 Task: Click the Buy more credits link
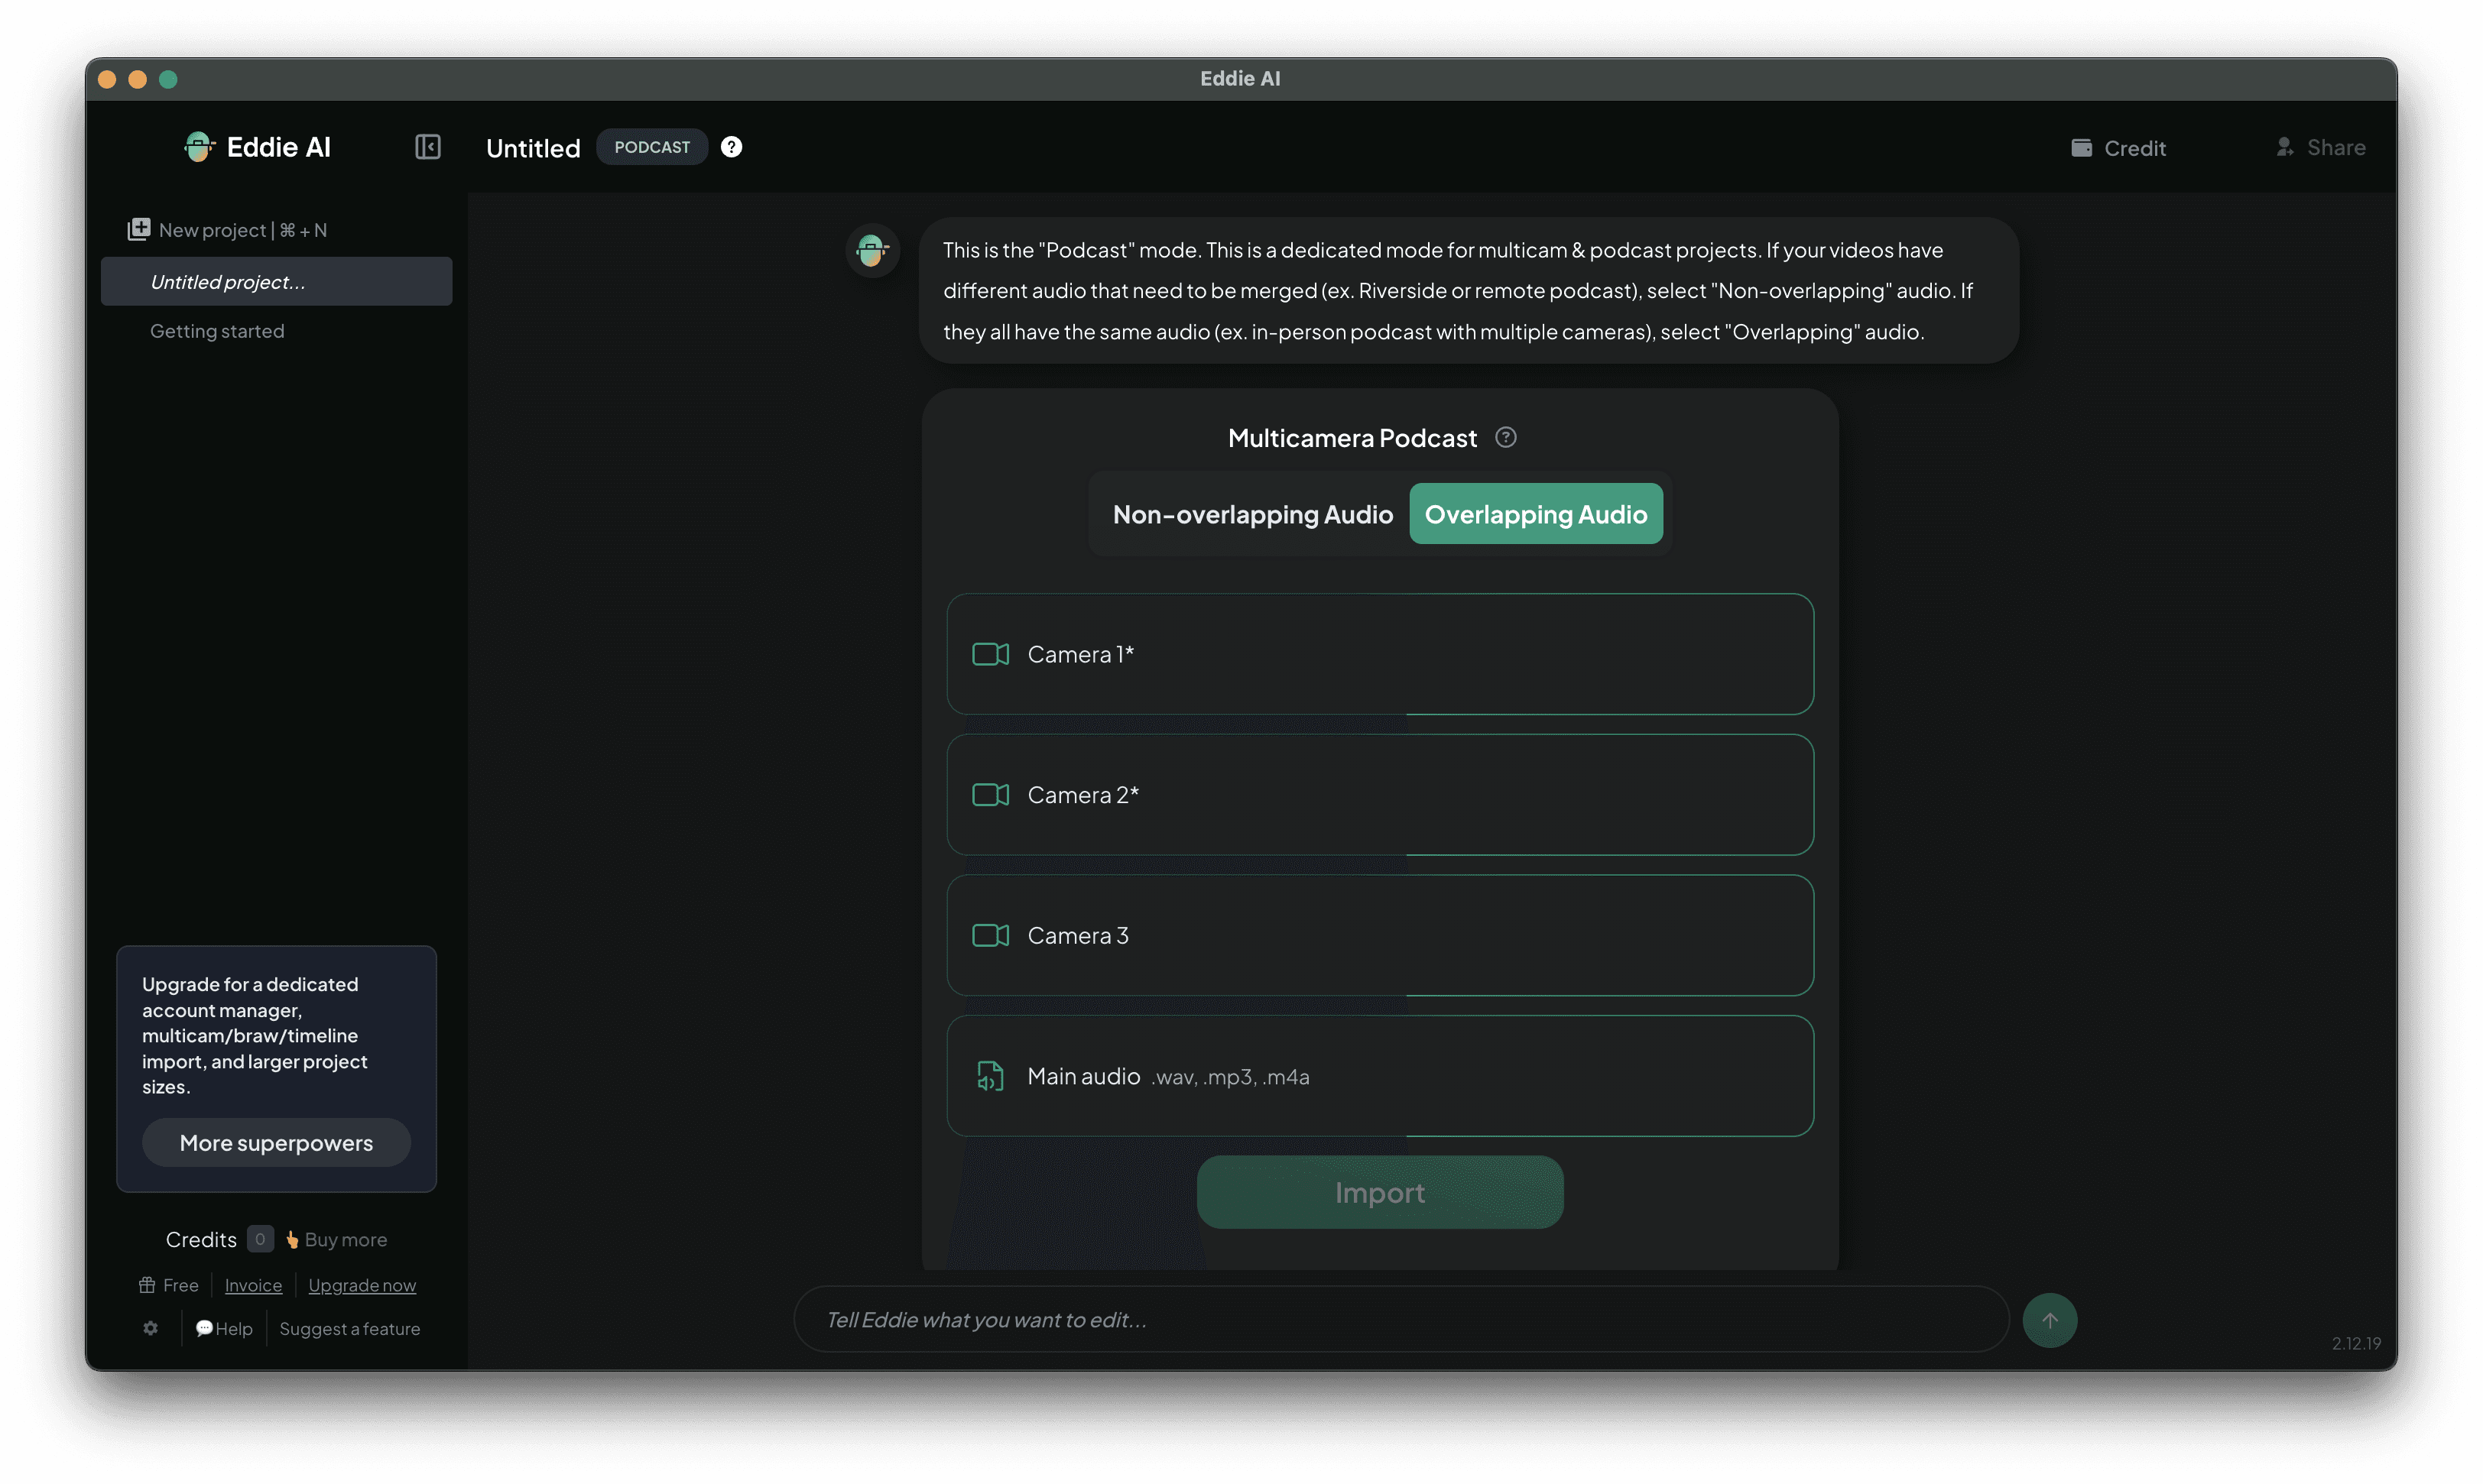346,1240
